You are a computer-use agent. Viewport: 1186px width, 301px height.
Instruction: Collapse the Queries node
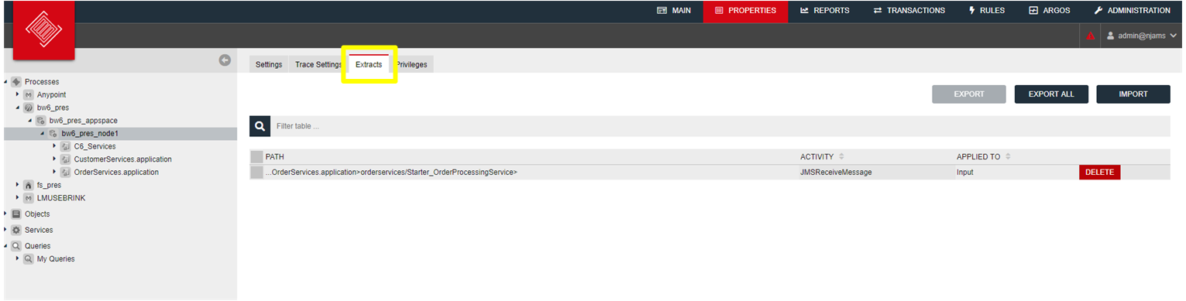(6, 246)
